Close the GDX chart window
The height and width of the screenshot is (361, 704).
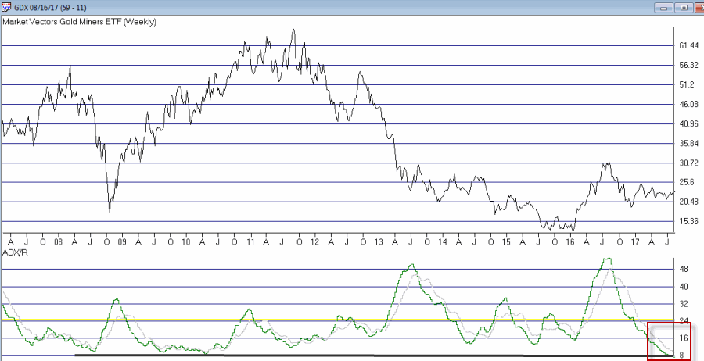(699, 8)
